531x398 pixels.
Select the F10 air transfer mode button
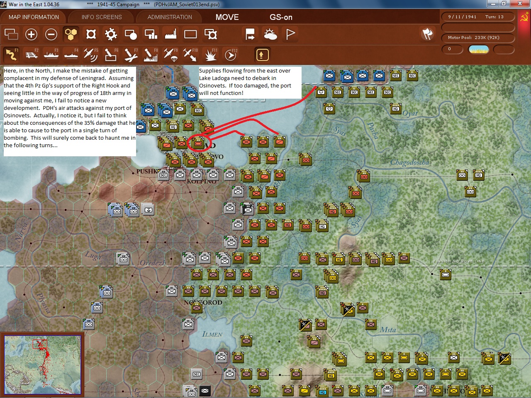(x=190, y=55)
